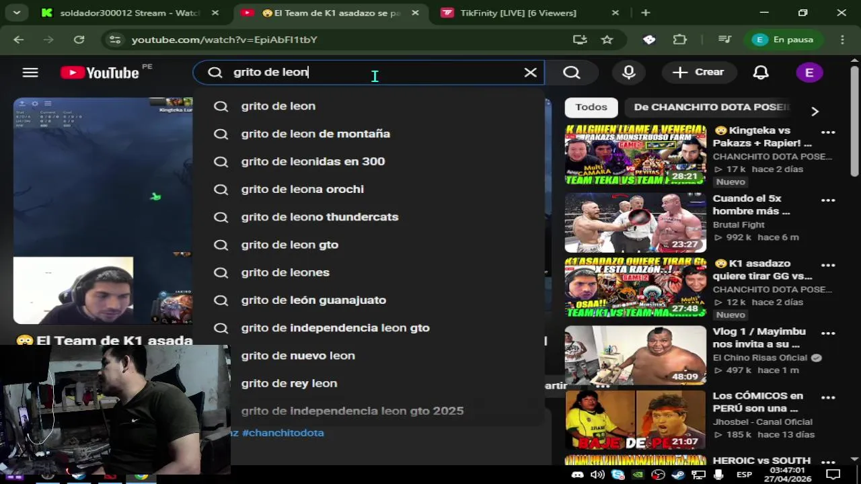Choose the first suggestion "grito de leon"
The height and width of the screenshot is (484, 861).
[x=369, y=106]
